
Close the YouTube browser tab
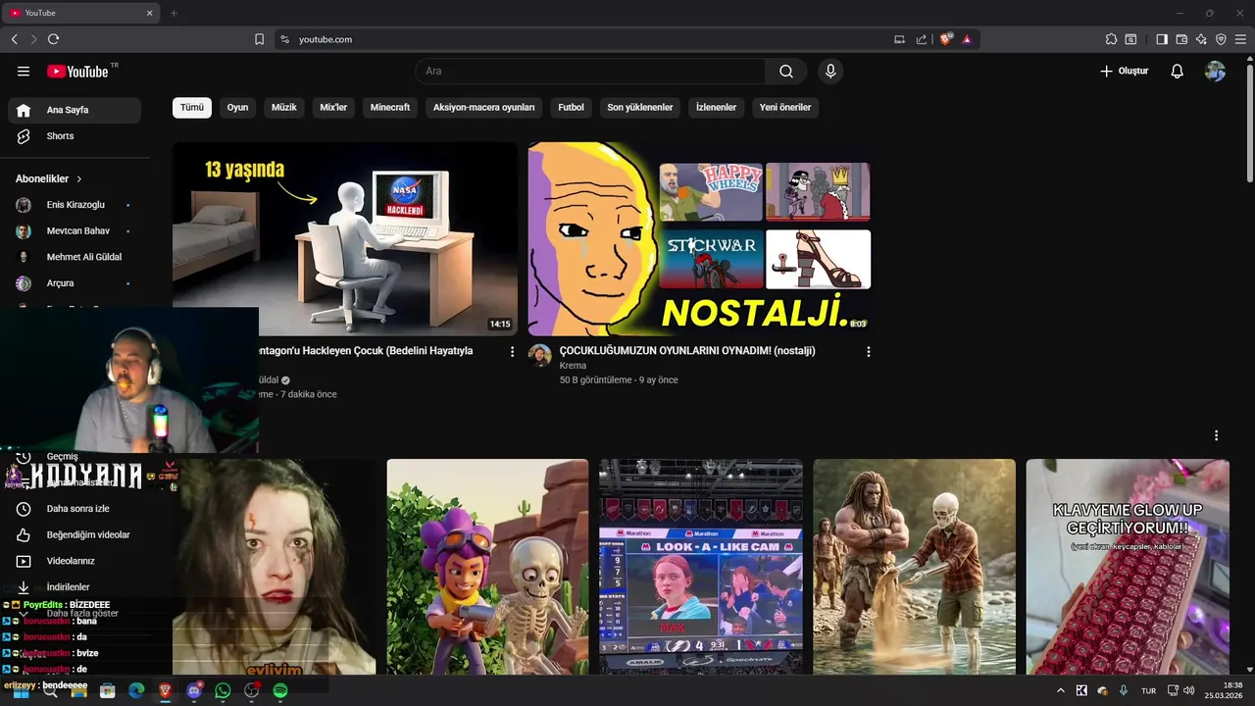tap(150, 13)
